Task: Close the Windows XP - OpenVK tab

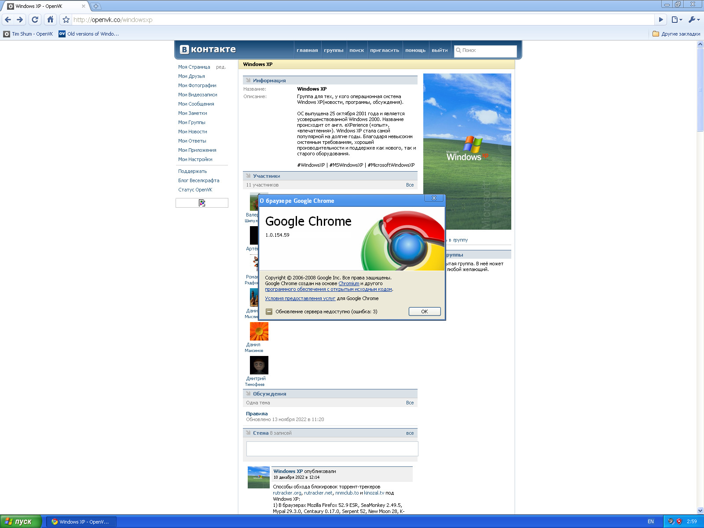Action: pos(84,6)
